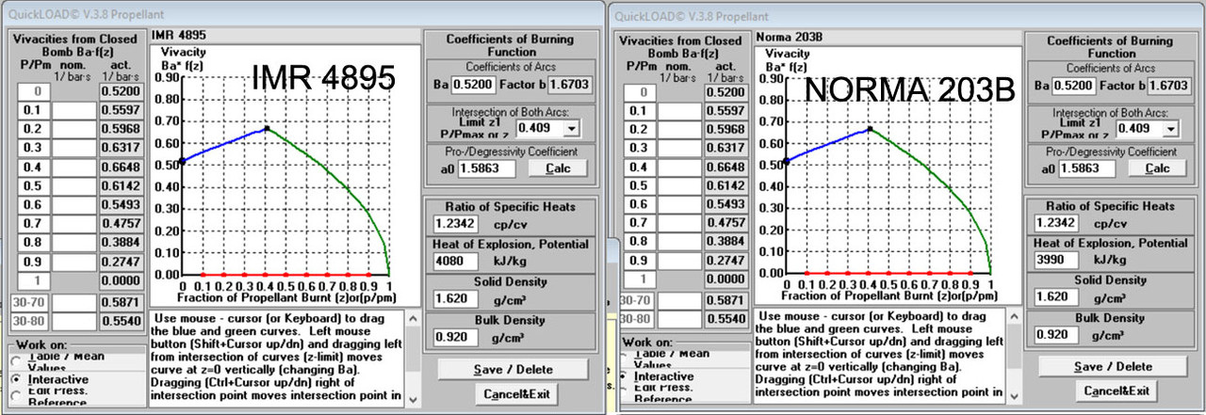Click nominal cell for P/Pm 0.8, Norma 203B window
The width and height of the screenshot is (1206, 415).
tap(678, 242)
